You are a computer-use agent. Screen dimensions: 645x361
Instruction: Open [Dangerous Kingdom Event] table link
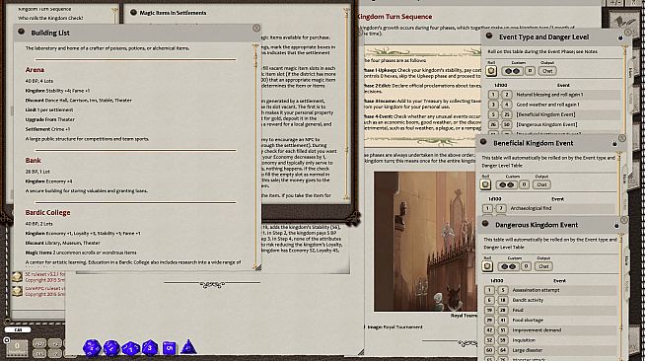coord(546,124)
